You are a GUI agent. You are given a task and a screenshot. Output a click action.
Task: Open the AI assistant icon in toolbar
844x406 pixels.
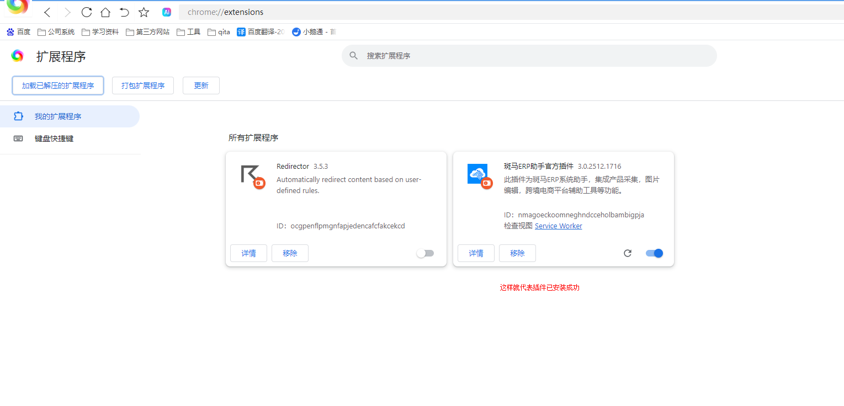click(167, 12)
